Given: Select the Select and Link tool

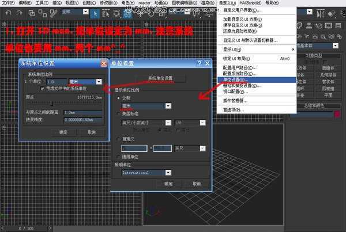Looking at the screenshot, I should pos(32,13).
